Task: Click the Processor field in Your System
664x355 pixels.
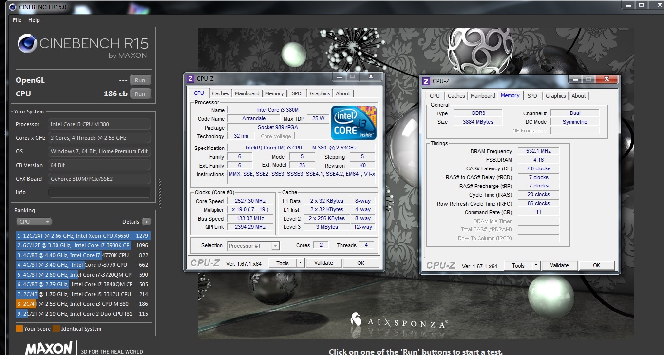Action: (x=99, y=124)
